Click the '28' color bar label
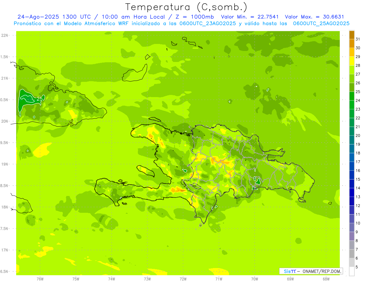Image resolution: width=366 pixels, height=283 pixels. pos(358,65)
